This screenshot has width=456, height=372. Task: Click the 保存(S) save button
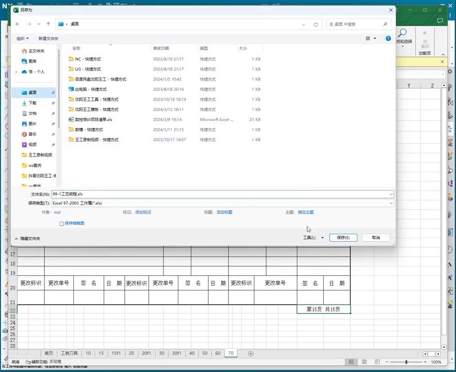pos(343,238)
